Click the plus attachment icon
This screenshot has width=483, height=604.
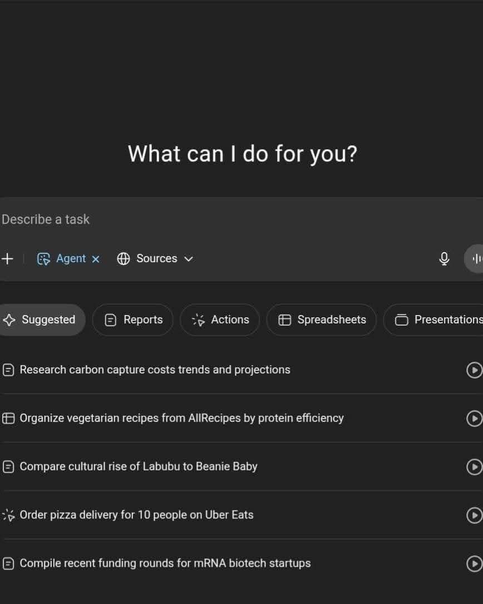(x=7, y=258)
